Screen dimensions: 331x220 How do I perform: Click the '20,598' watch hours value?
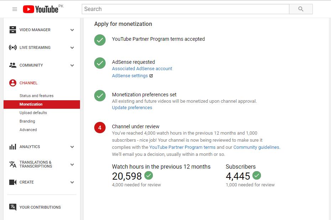[x=127, y=176]
